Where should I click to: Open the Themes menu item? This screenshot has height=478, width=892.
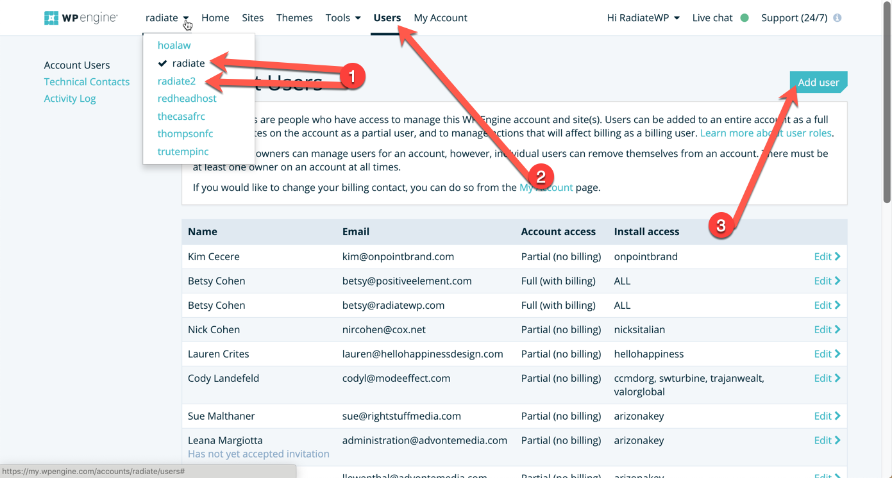click(x=294, y=18)
